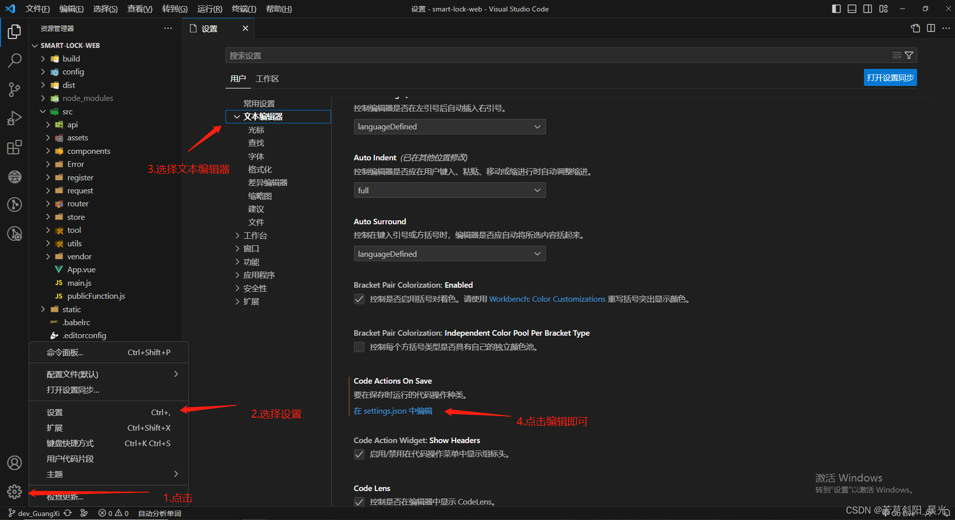Screen dimensions: 955x520
Task: Open the Run and Debug view
Action: [14, 118]
